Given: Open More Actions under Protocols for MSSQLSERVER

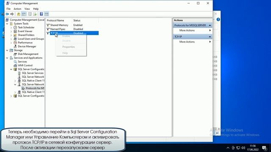Looking at the screenshot, I should point(193,30).
